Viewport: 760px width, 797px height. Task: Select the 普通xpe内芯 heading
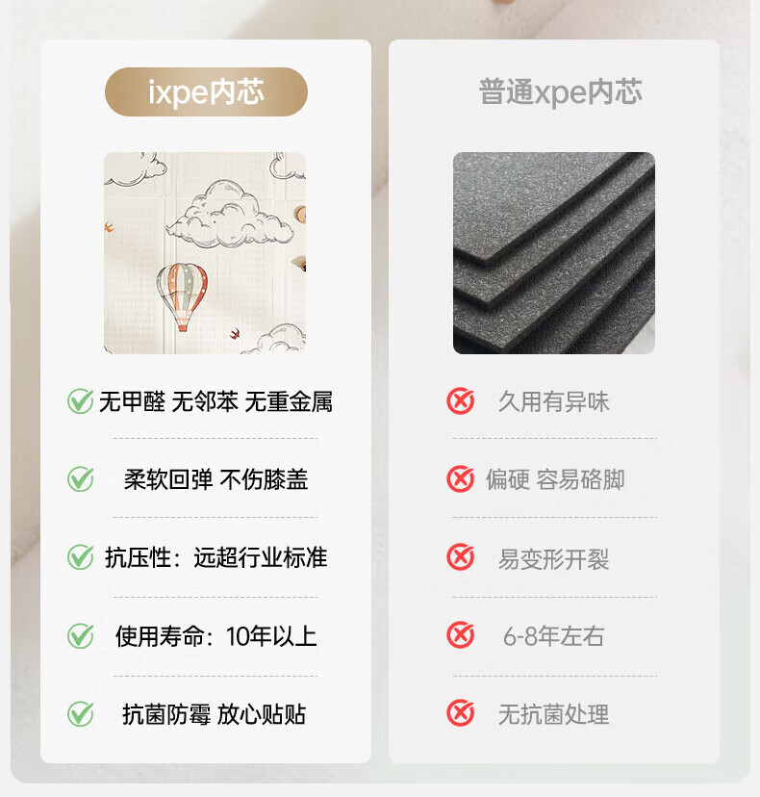click(560, 92)
